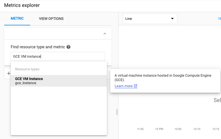221x139 pixels.
Task: Click the Metrics explorer page title
Action: point(22,5)
